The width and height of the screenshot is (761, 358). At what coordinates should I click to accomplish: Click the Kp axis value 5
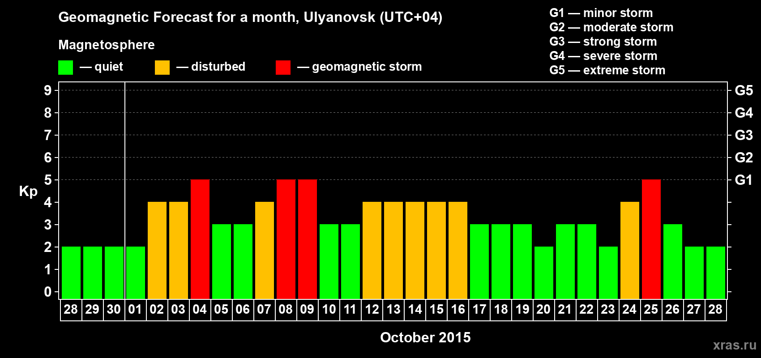tap(48, 180)
